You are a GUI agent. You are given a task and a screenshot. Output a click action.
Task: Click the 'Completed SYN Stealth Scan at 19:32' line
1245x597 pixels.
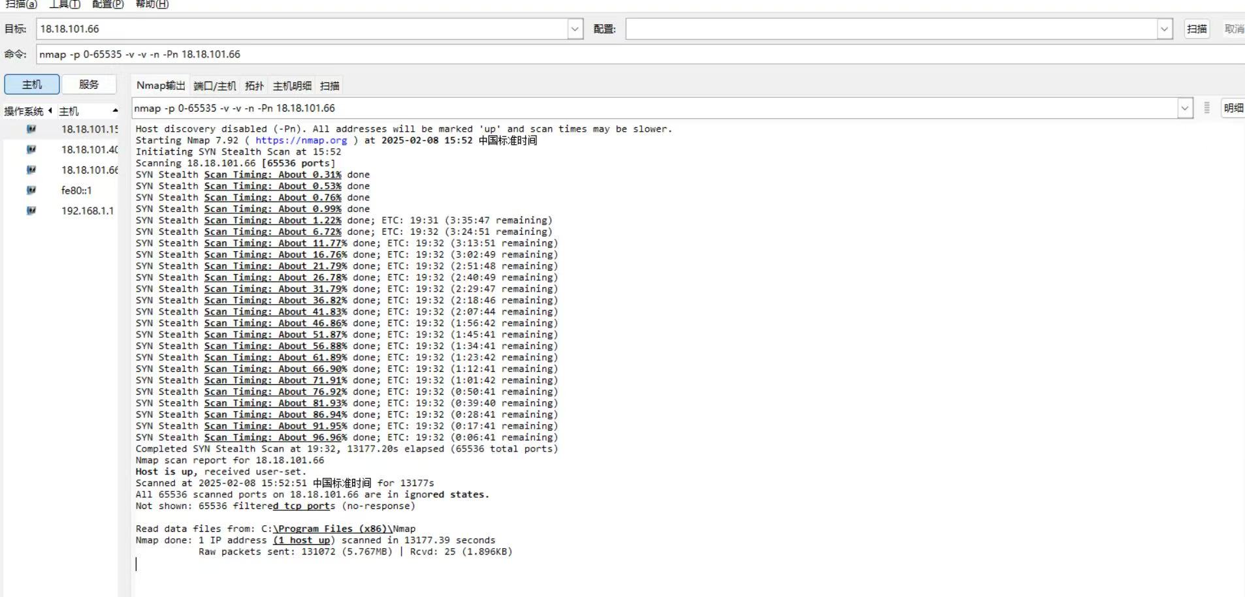pyautogui.click(x=347, y=449)
